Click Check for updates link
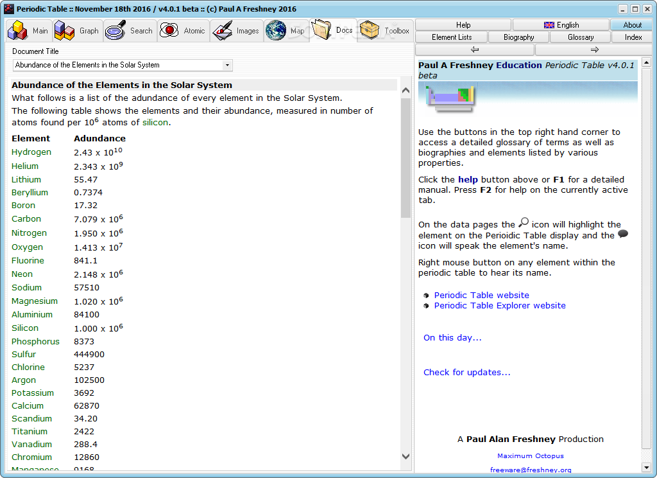 pyautogui.click(x=467, y=372)
